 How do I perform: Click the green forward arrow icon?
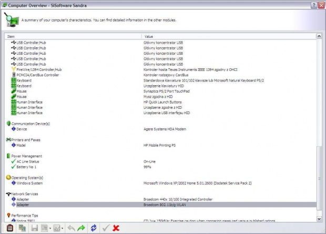81,228
